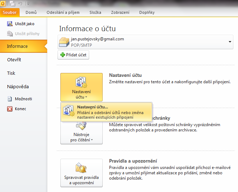Choose Nastavení účtu... from the dropdown menu
The image size is (238, 192).
pos(107,112)
